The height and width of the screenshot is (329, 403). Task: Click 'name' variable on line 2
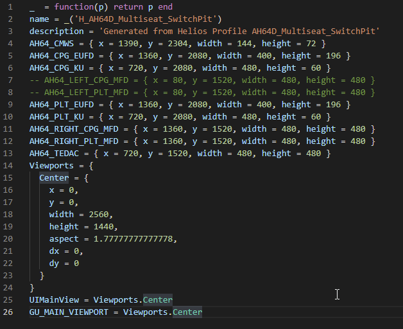pyautogui.click(x=39, y=19)
